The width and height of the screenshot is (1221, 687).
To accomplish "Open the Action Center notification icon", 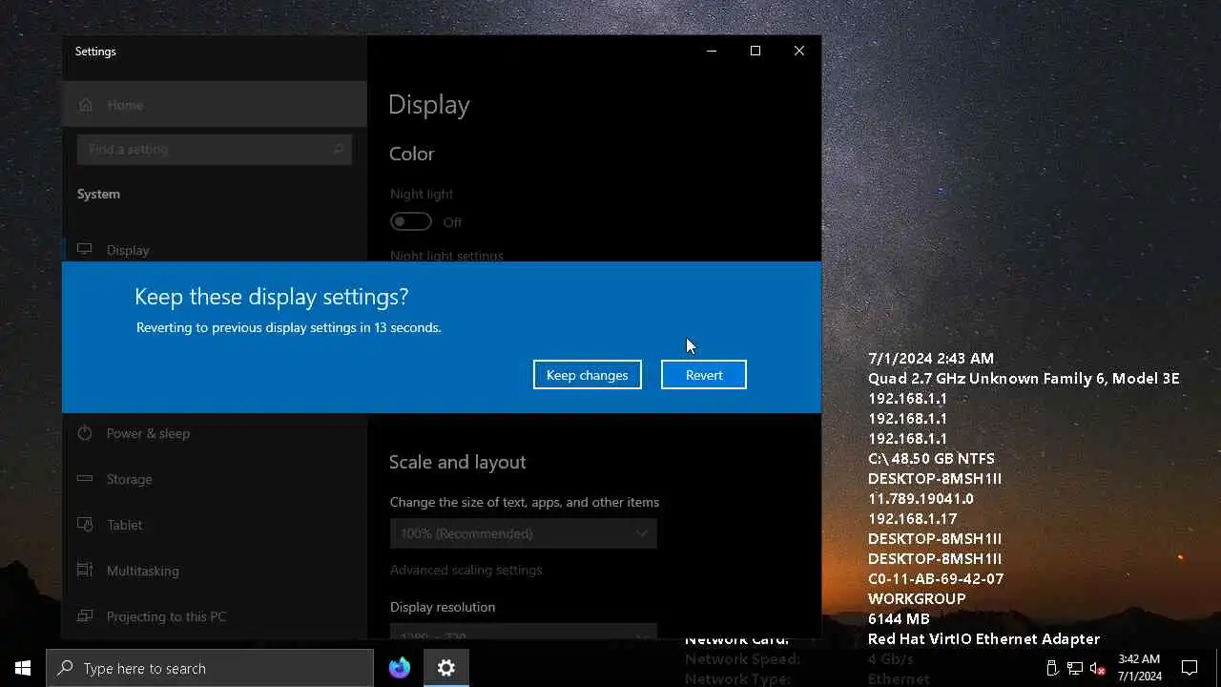I will pos(1190,668).
